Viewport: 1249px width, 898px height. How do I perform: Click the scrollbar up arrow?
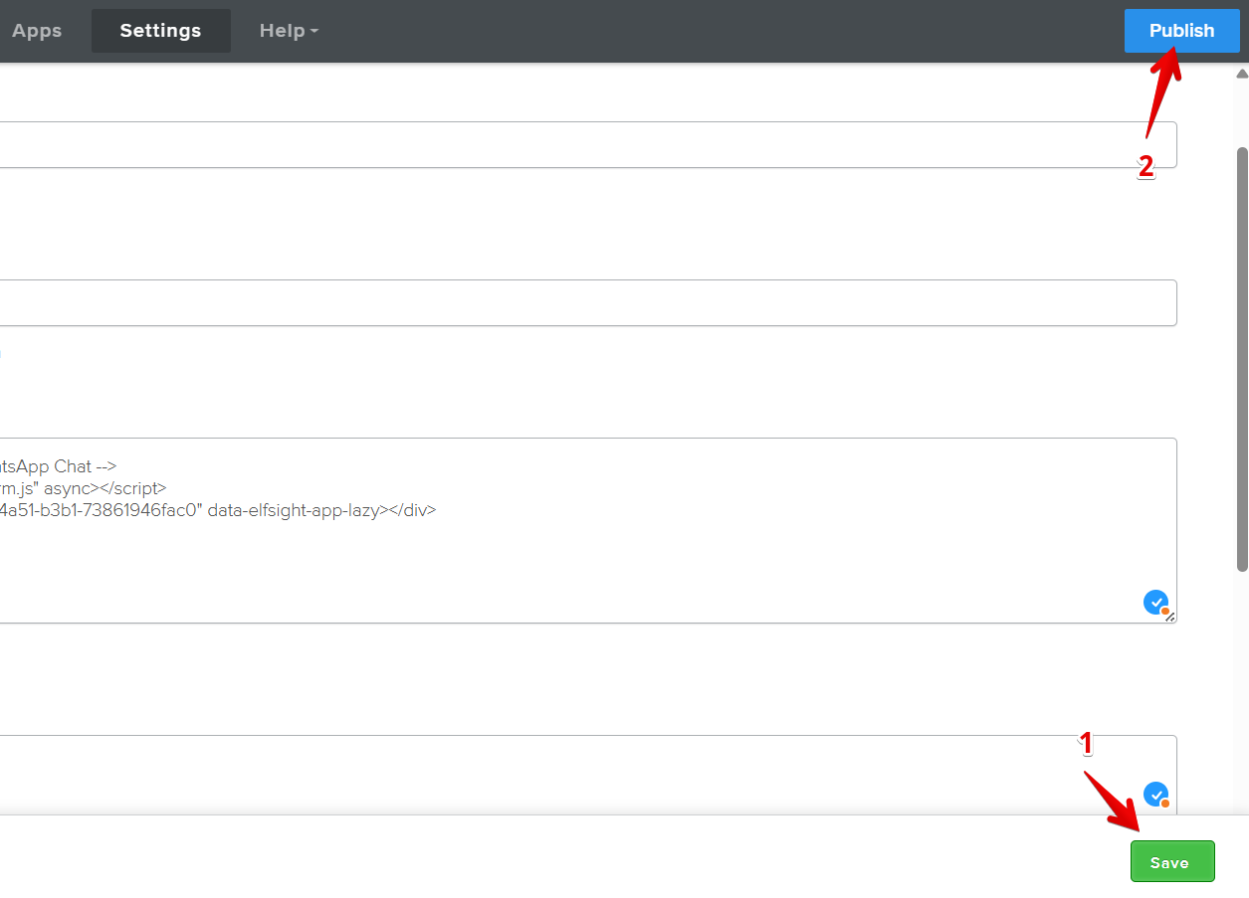[x=1242, y=74]
